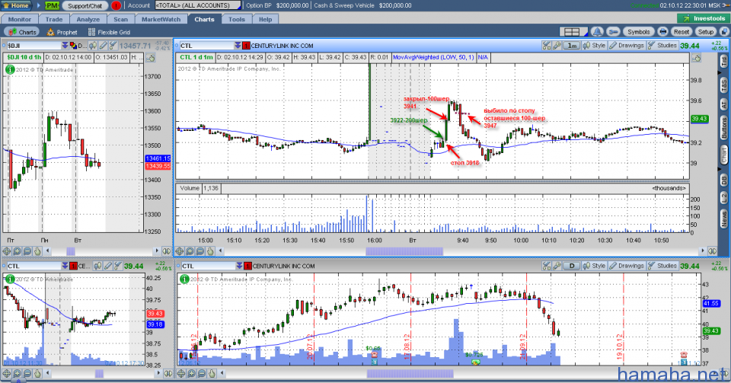This screenshot has height=383, width=731.
Task: Switch to the Tools tab
Action: [236, 19]
